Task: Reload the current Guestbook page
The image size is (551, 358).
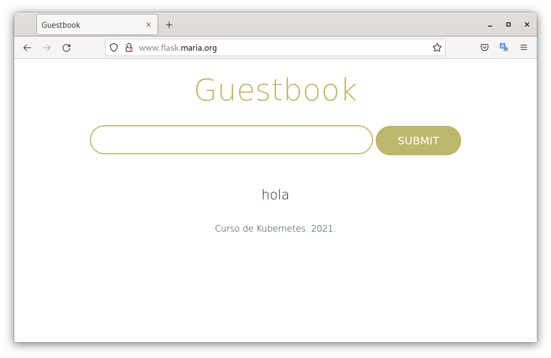Action: point(66,48)
